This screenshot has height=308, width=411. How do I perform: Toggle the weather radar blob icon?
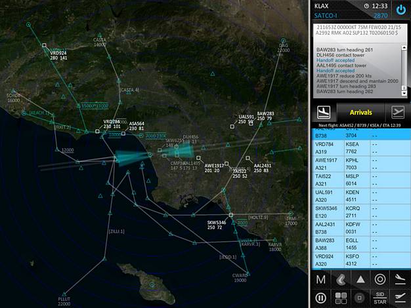click(x=340, y=280)
